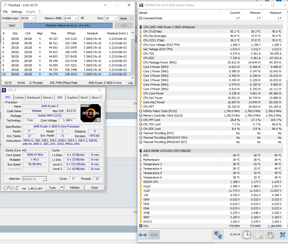Click Validate button in CPU-Z

[x=74, y=188]
